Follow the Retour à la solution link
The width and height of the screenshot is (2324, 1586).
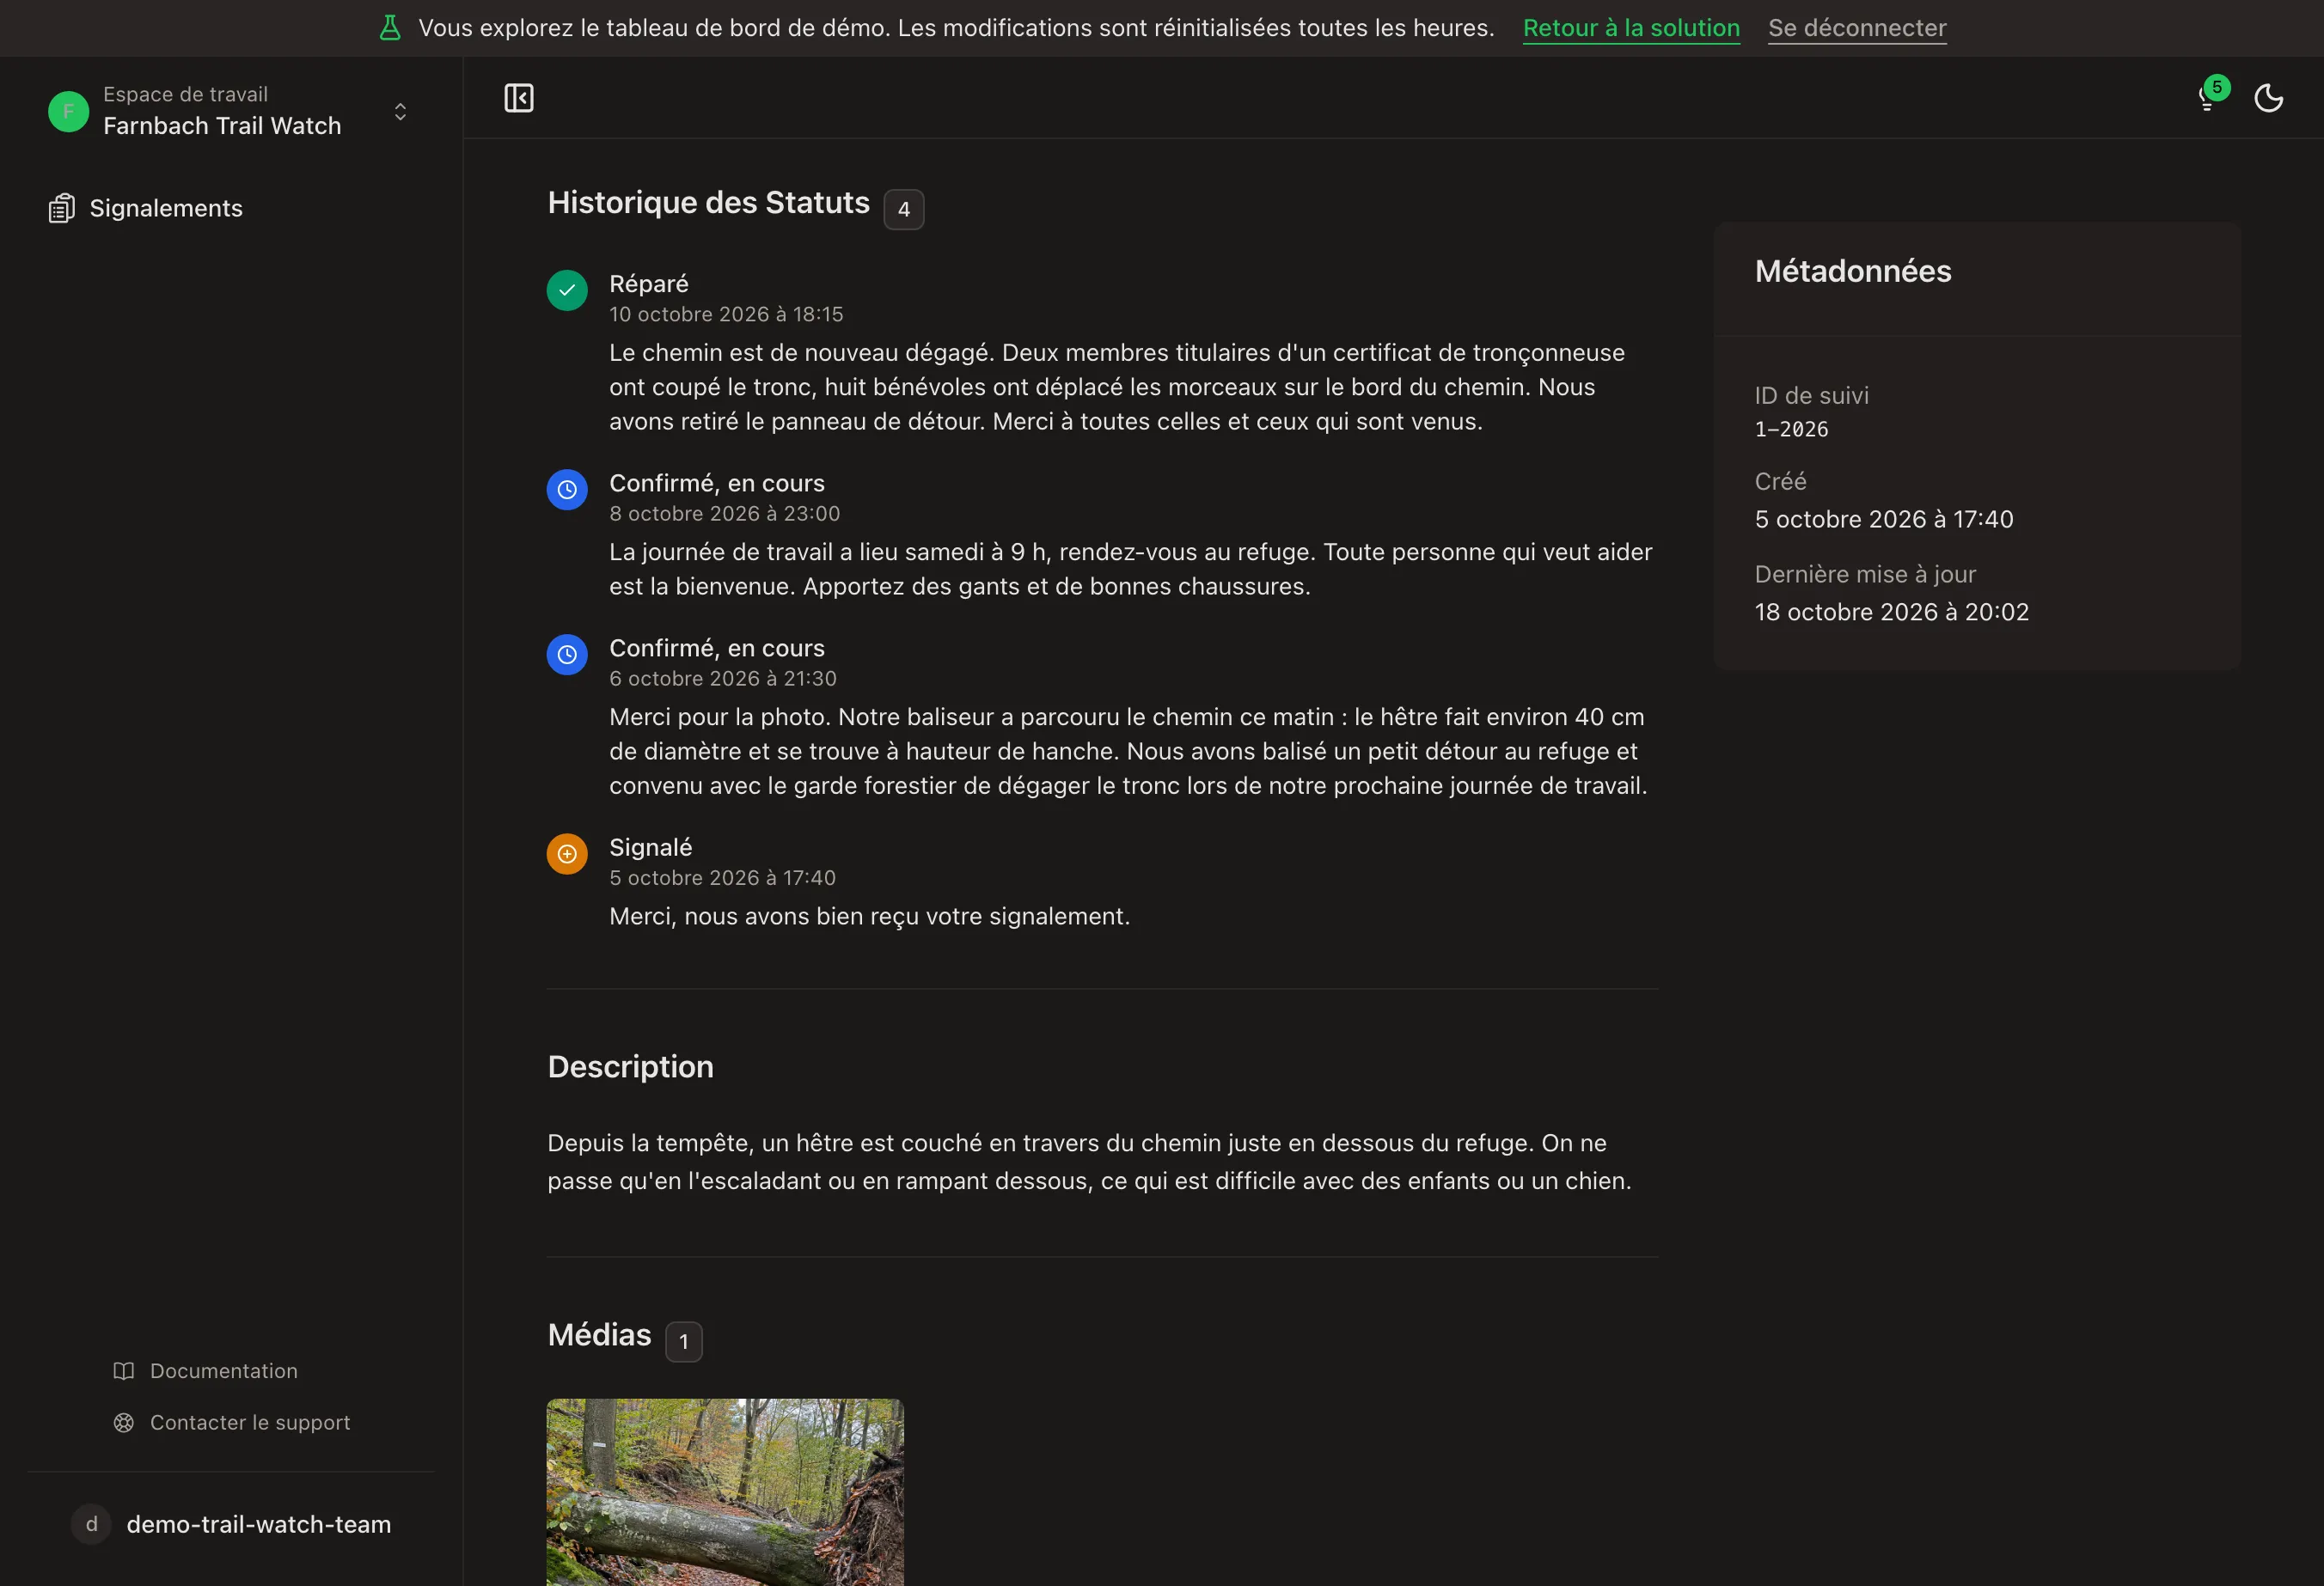tap(1631, 28)
